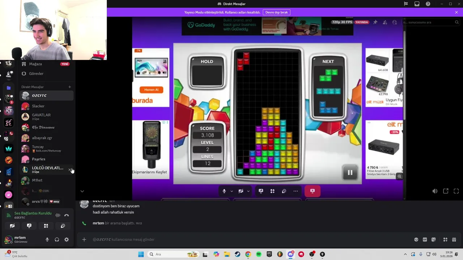
Task: Open pinned messages pin icon
Action: point(375,22)
